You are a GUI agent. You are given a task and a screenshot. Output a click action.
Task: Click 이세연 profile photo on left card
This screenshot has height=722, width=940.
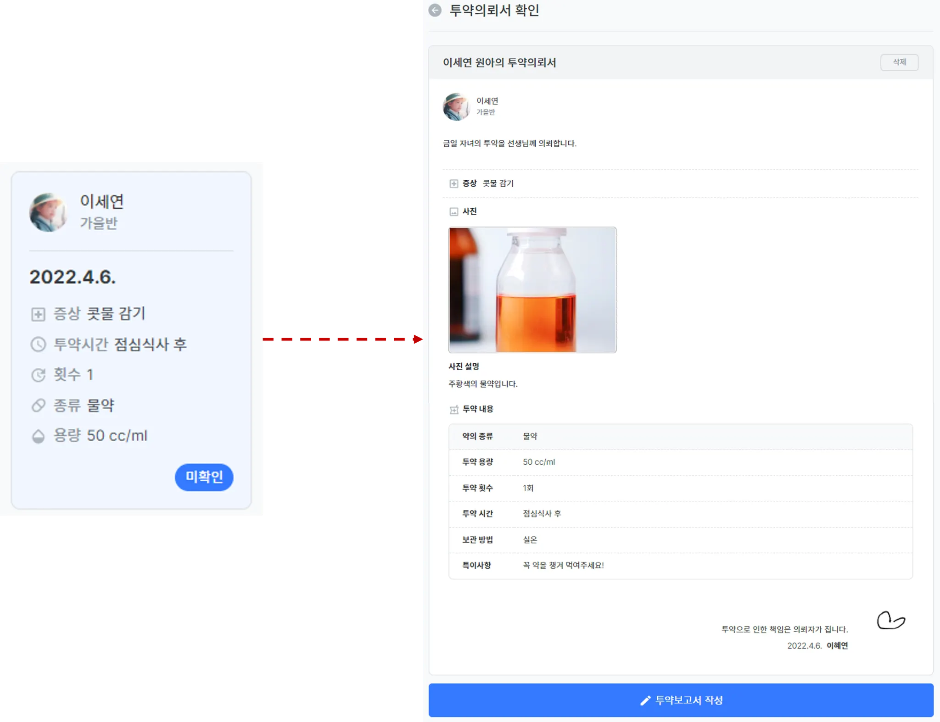tap(48, 212)
